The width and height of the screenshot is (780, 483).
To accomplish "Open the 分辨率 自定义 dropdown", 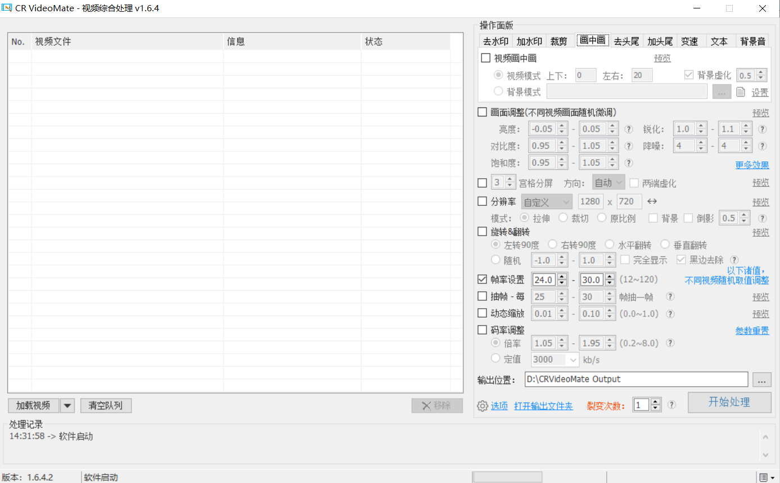I will click(547, 202).
